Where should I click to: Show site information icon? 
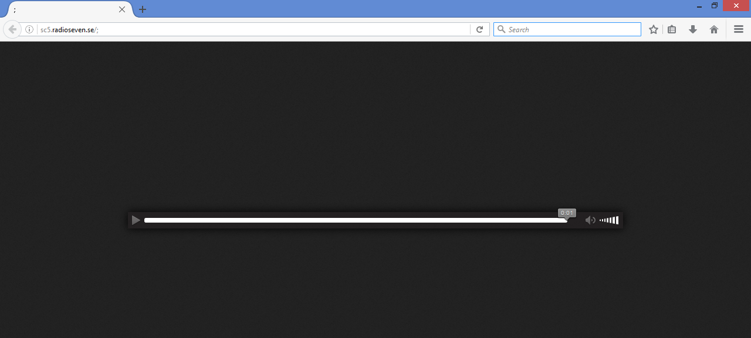click(29, 29)
